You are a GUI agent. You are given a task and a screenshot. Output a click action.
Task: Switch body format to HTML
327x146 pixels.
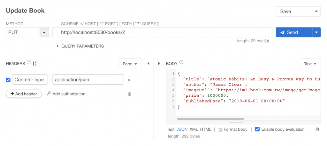206,129
